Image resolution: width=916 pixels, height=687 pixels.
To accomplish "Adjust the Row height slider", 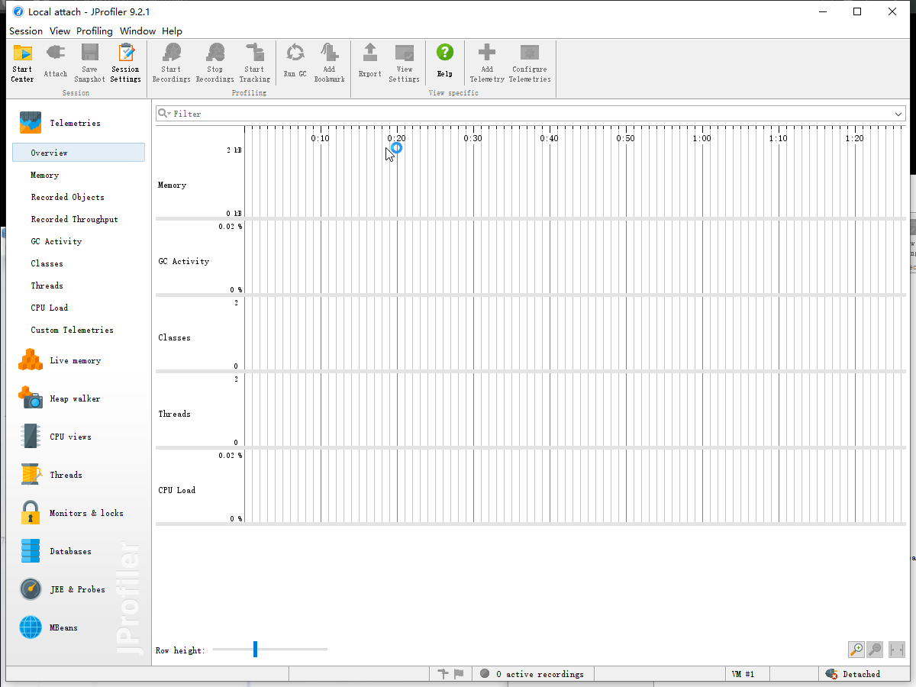I will pyautogui.click(x=255, y=650).
